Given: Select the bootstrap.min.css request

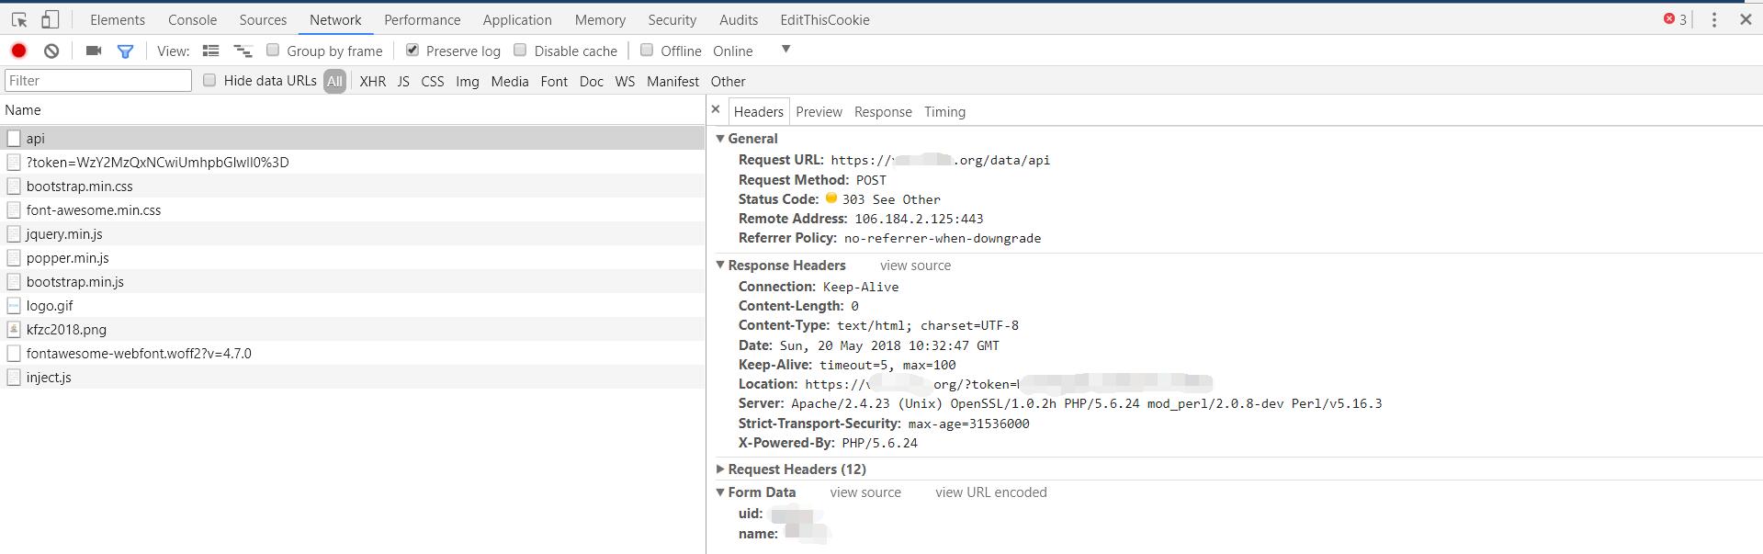Looking at the screenshot, I should click(x=353, y=186).
